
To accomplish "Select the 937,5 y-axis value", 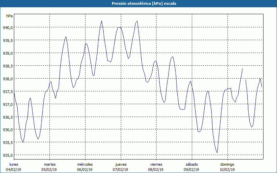I will point(8,91).
